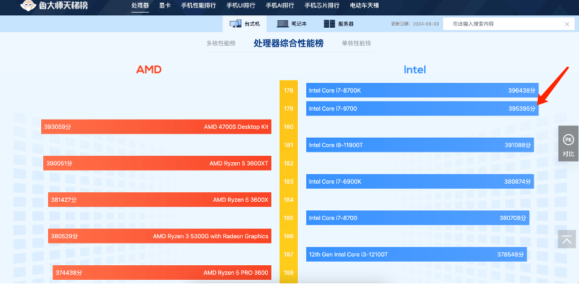579x284 pixels.
Task: Click the AMD column heading
Action: (149, 70)
